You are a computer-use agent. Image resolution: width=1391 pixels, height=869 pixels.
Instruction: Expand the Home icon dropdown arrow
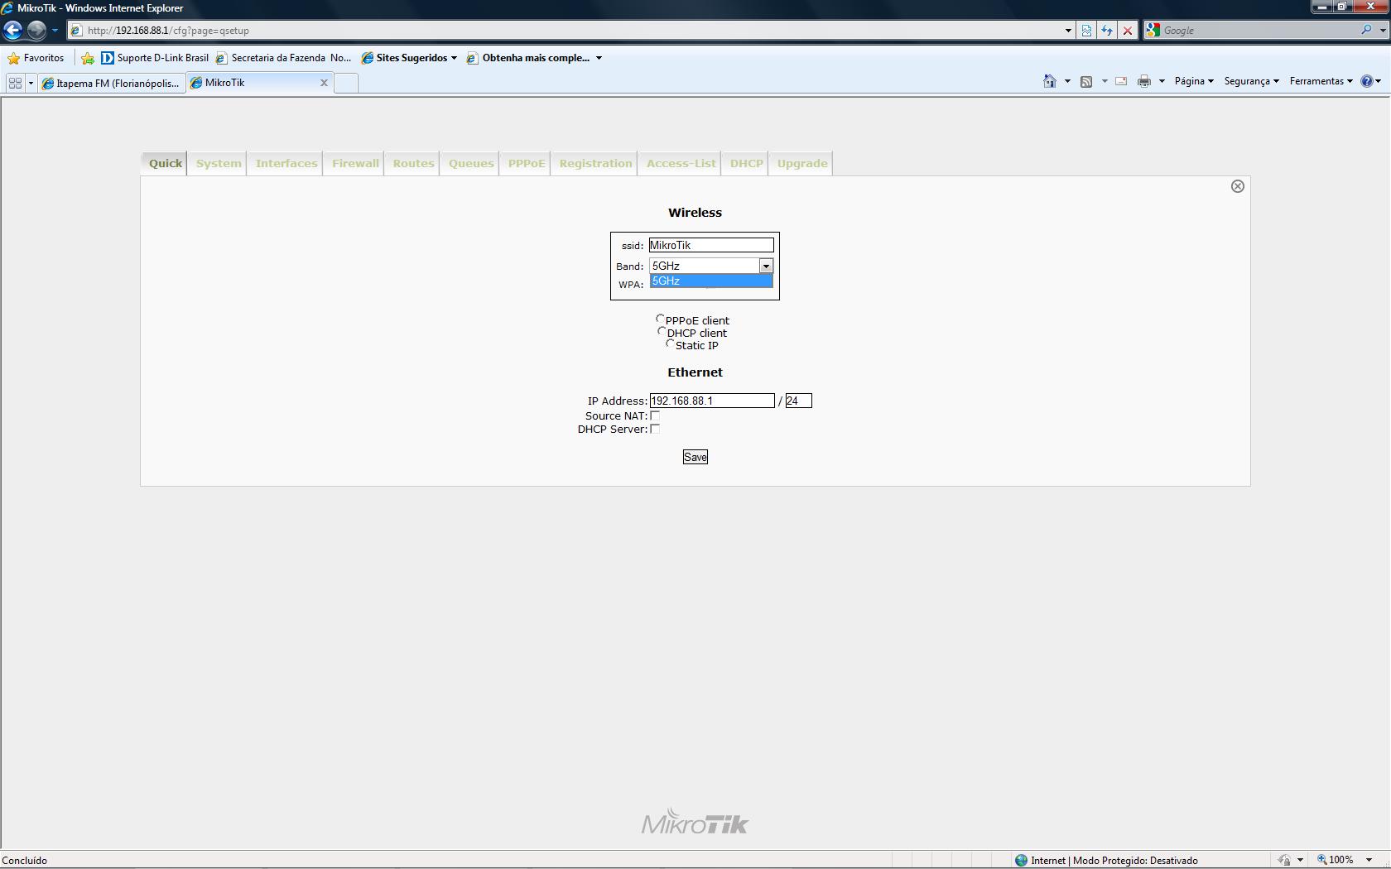pos(1067,81)
